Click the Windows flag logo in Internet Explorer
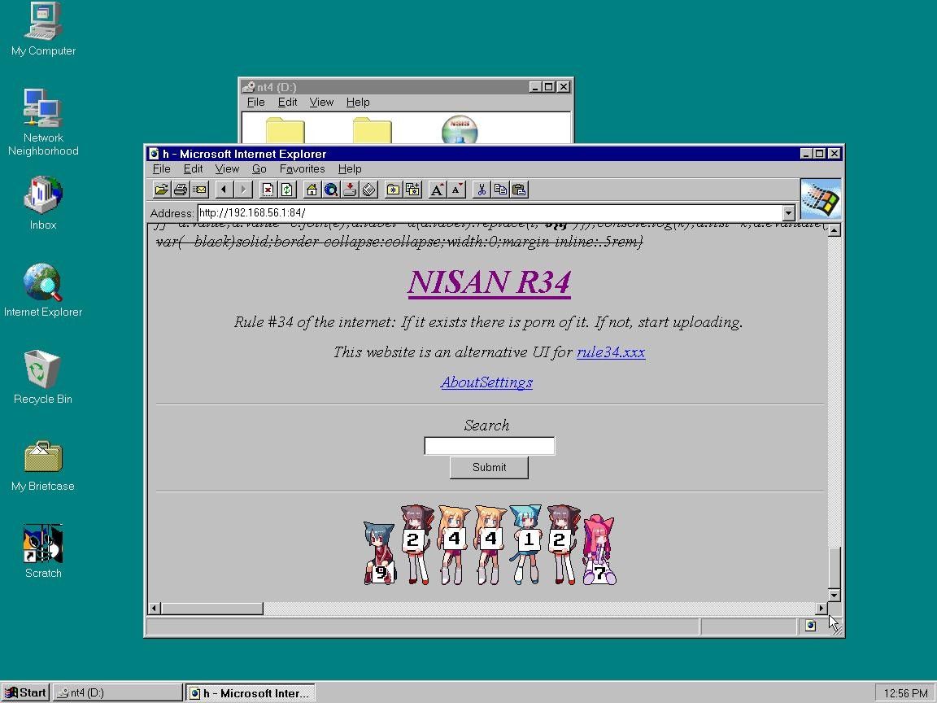 pyautogui.click(x=821, y=199)
